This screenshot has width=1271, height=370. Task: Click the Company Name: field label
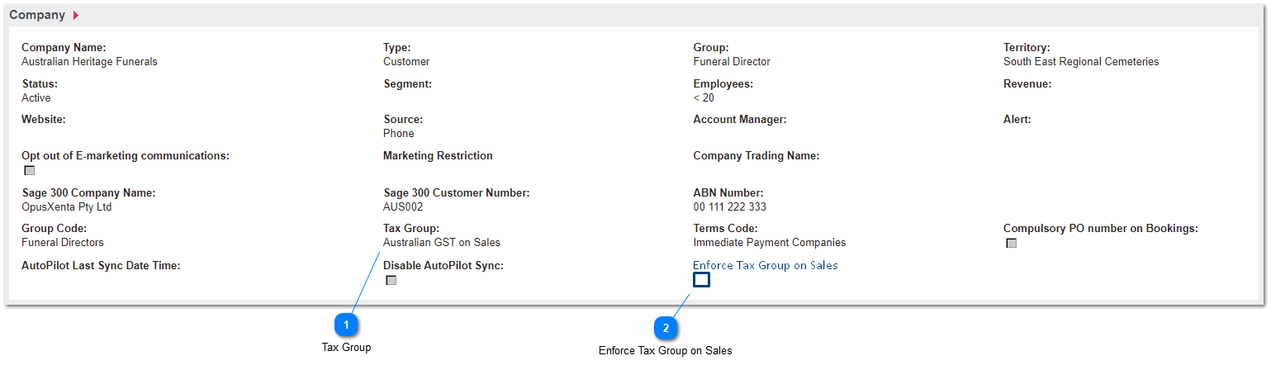pyautogui.click(x=64, y=48)
